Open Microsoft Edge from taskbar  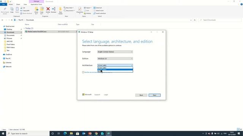pos(65,133)
